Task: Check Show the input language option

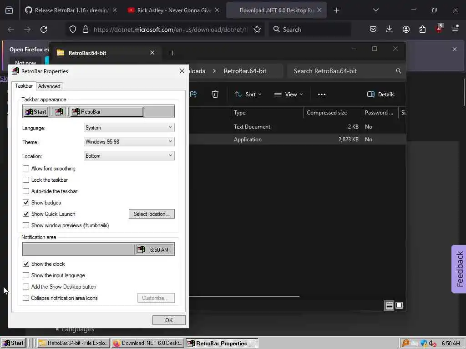Action: click(26, 275)
